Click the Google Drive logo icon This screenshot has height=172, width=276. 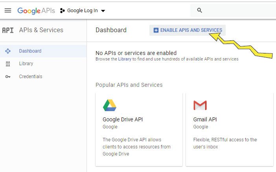[x=110, y=105]
